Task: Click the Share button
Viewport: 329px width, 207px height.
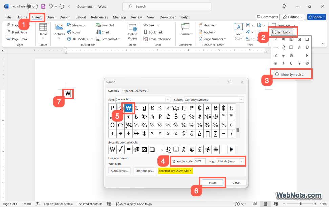Action: 316,17
